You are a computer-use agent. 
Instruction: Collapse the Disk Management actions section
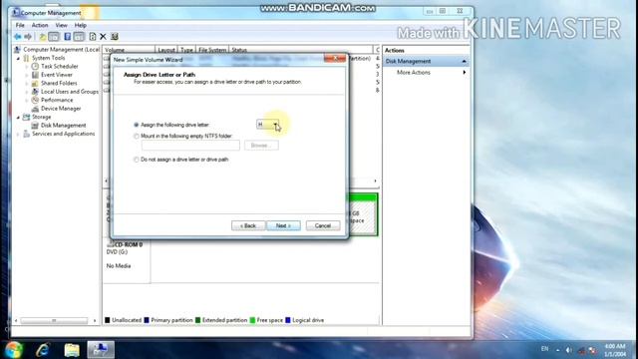(464, 62)
